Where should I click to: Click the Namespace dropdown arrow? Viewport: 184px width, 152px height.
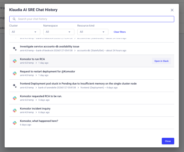tap(69, 32)
